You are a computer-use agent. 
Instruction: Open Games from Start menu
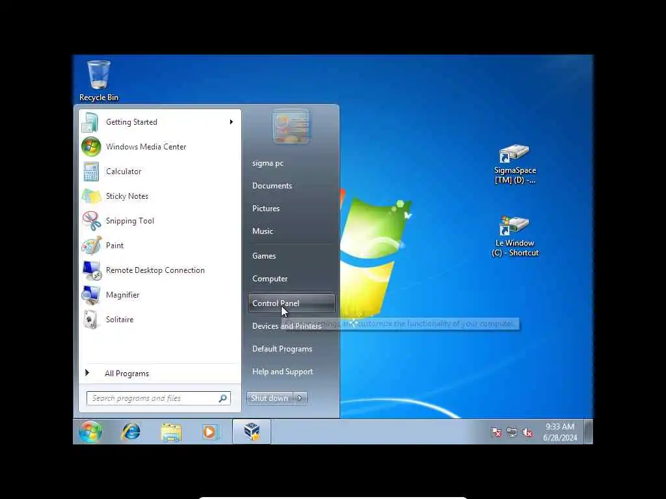(264, 256)
